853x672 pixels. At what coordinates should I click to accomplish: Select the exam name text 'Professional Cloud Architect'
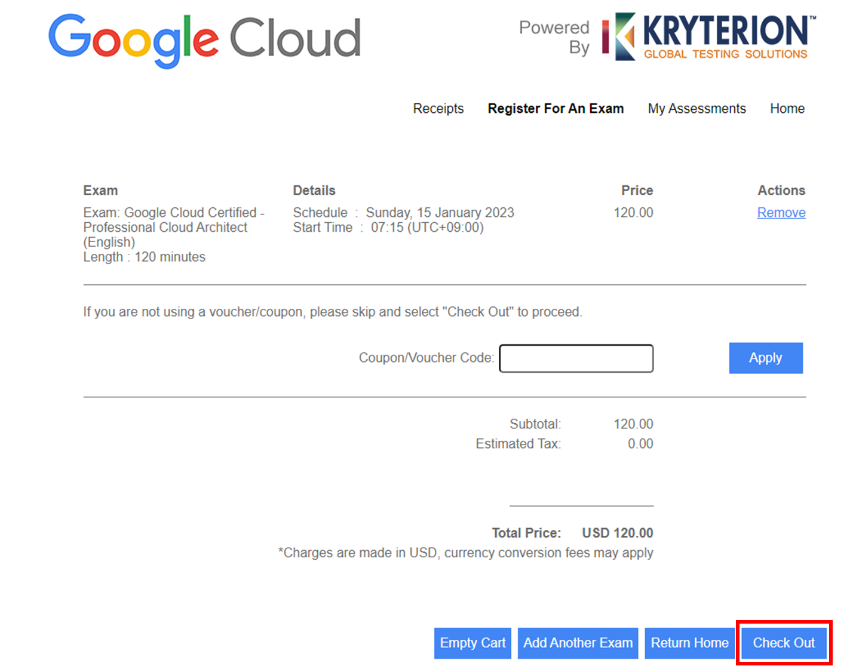(x=165, y=228)
